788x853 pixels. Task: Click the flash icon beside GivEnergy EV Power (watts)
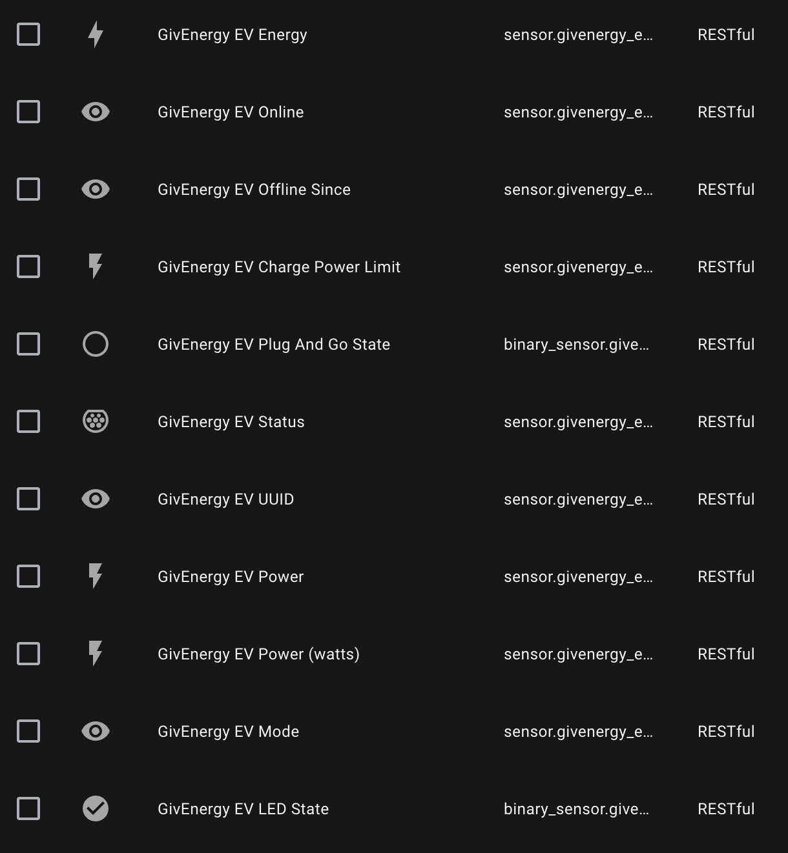(x=96, y=654)
